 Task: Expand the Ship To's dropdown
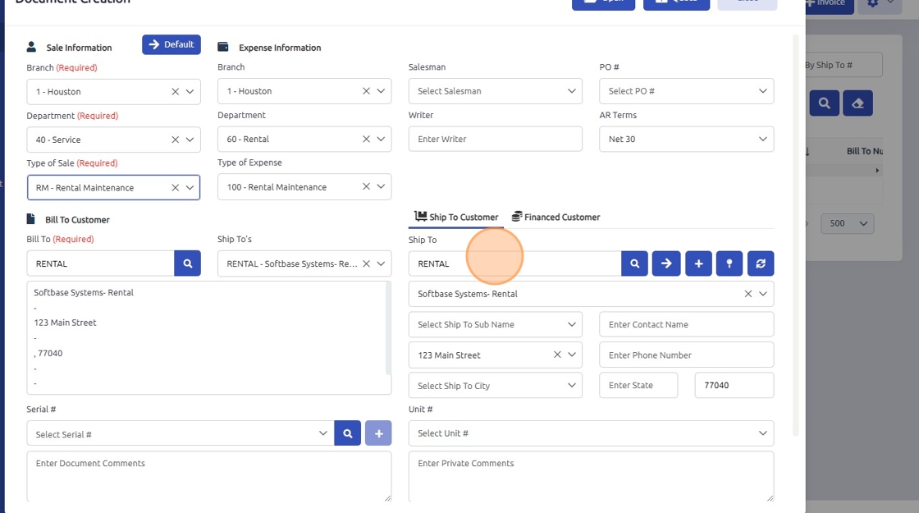(x=381, y=263)
